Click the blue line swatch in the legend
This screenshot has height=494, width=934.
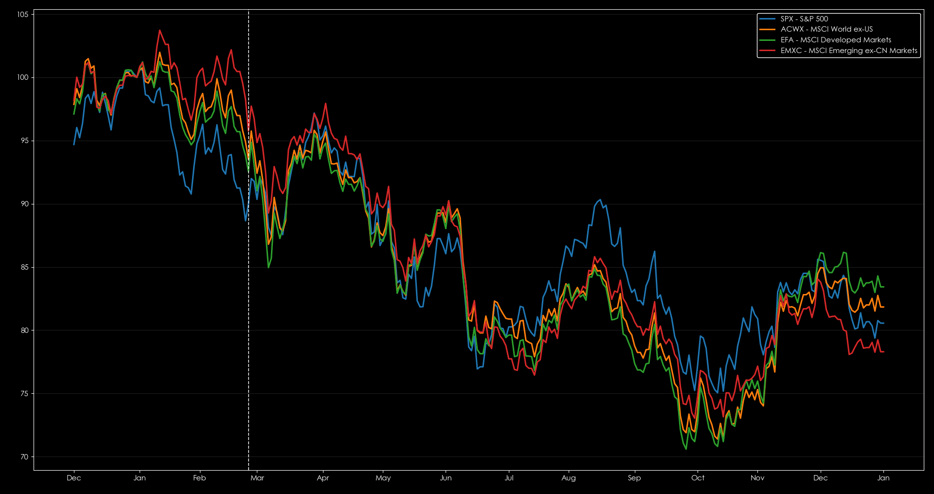(767, 19)
